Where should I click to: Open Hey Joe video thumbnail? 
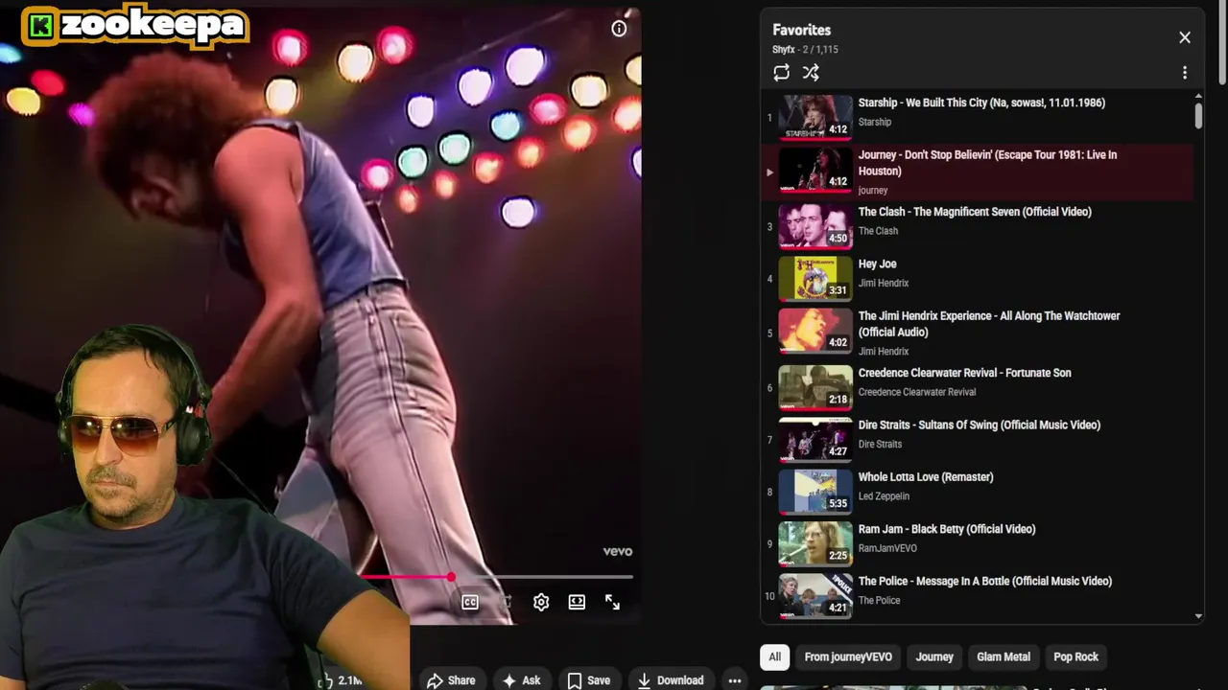pyautogui.click(x=815, y=279)
